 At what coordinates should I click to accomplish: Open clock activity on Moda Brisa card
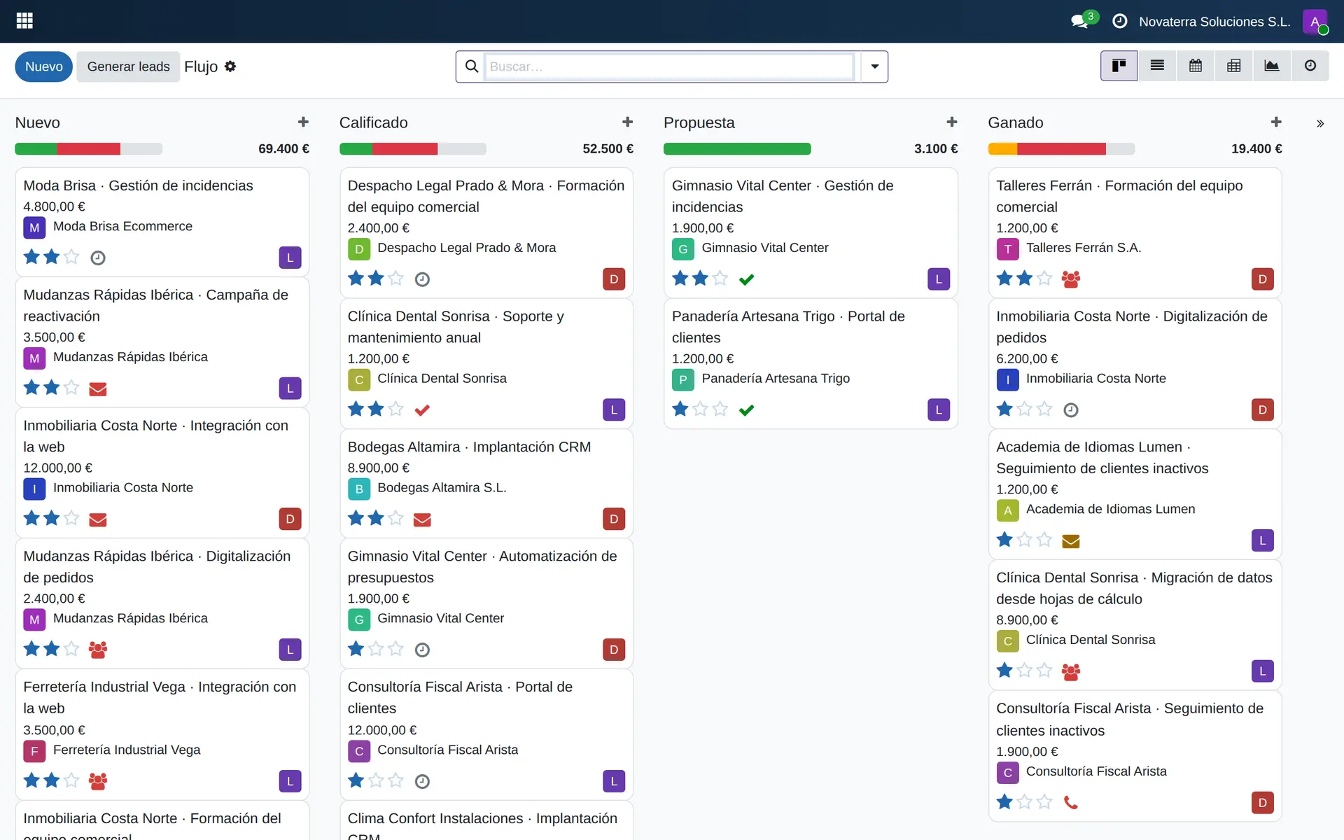click(98, 258)
